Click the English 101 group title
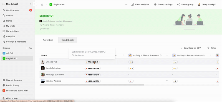Image resolution: width=222 pixels, height=102 pixels. [46, 16]
